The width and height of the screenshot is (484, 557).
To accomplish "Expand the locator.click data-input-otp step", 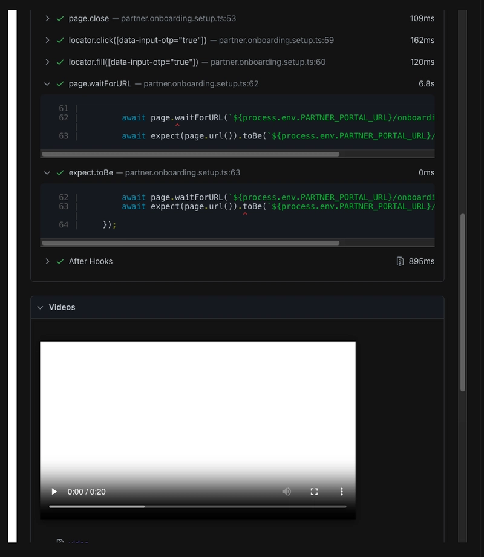I will pos(47,40).
